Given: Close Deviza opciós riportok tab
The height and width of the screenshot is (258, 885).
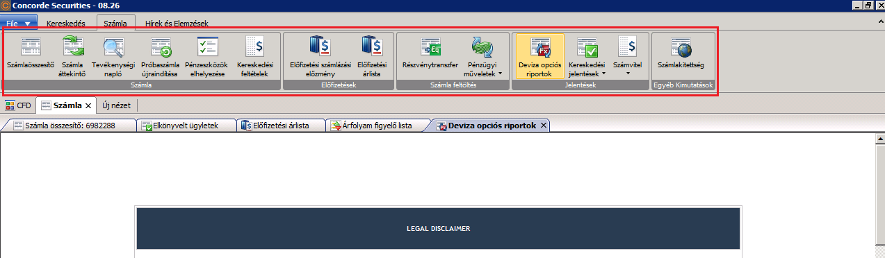Looking at the screenshot, I should pos(544,126).
